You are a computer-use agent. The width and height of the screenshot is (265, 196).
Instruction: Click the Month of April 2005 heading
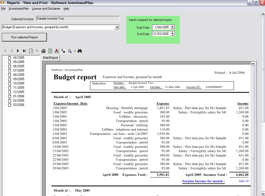click(x=72, y=97)
